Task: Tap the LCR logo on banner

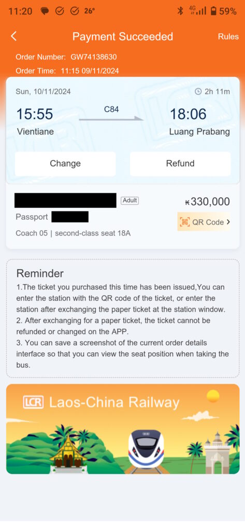Action: pyautogui.click(x=33, y=402)
